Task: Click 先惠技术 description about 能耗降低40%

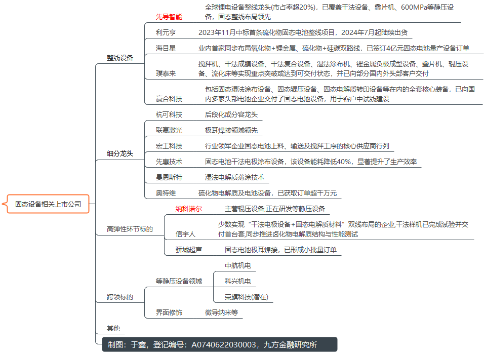Action: pyautogui.click(x=311, y=162)
